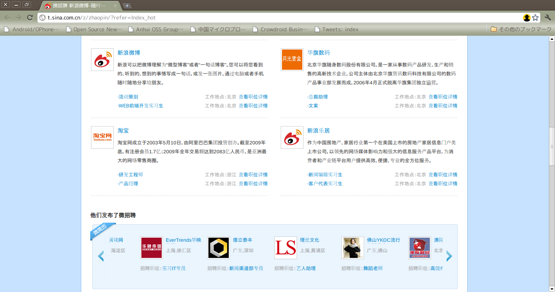Open the 研发工程师 job link
Screen dimensions: 555x292
coord(130,175)
